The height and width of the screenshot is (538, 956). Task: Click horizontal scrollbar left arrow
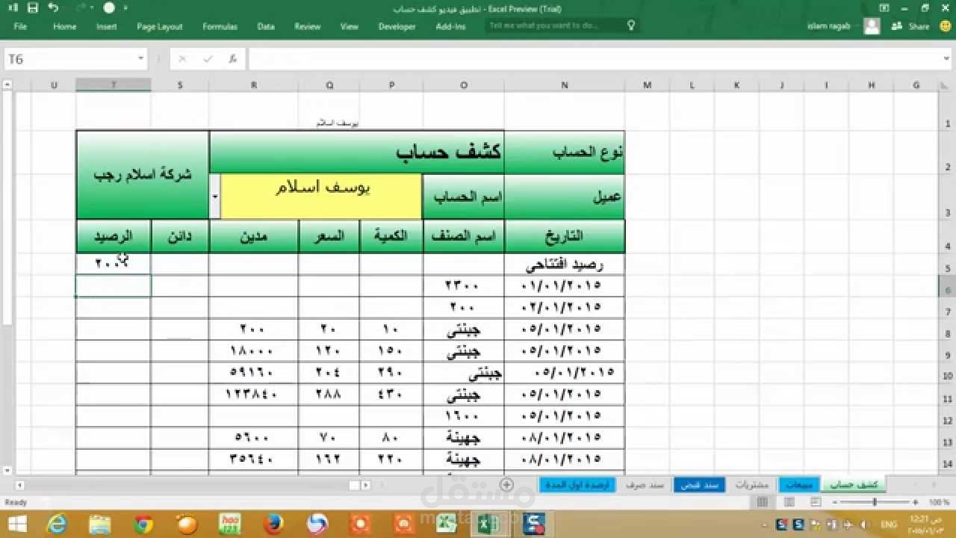(x=19, y=485)
